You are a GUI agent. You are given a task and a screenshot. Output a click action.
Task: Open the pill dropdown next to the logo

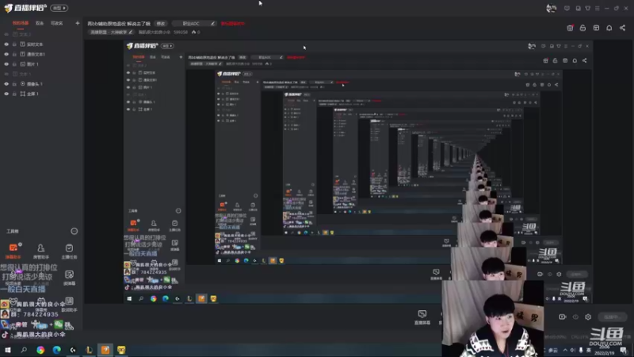pos(59,8)
